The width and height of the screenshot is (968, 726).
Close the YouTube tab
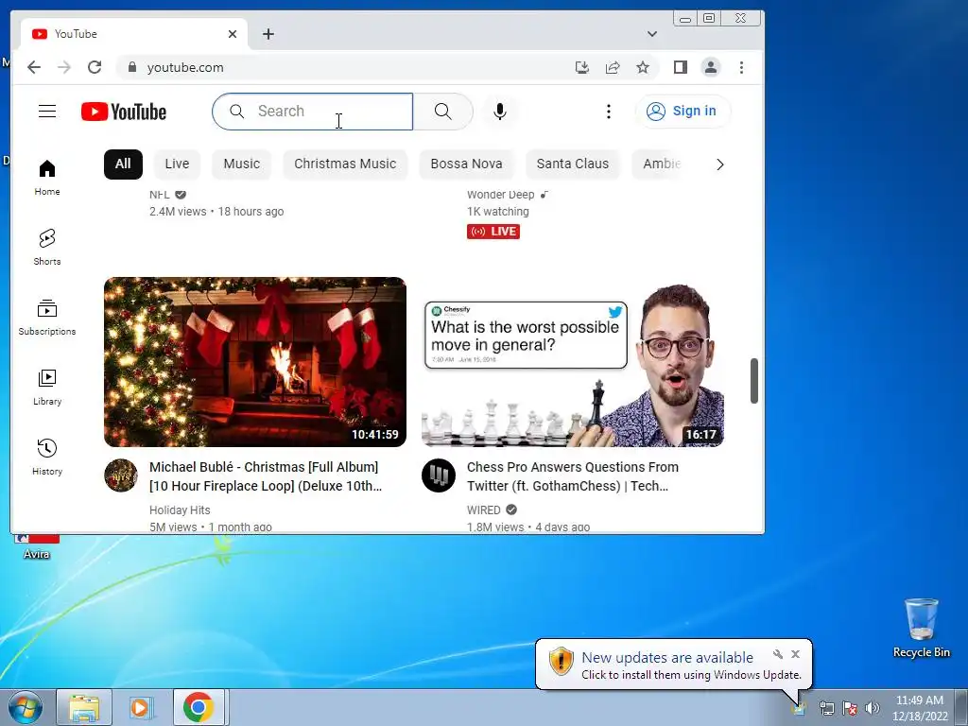233,34
